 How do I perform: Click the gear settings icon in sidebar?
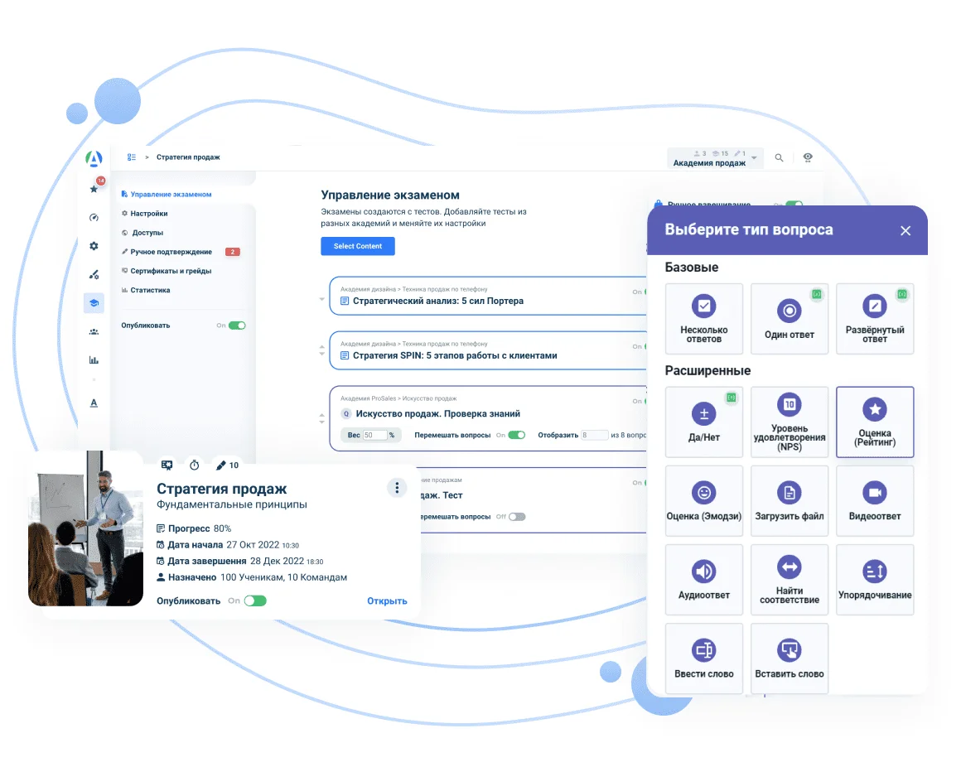tap(94, 246)
